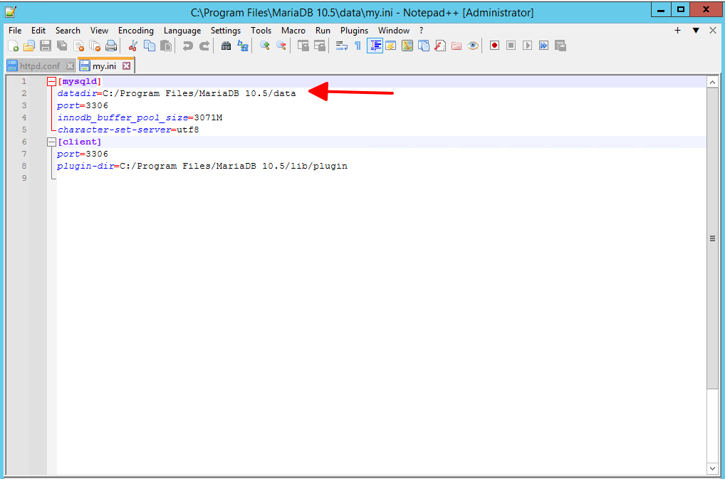This screenshot has height=479, width=725.
Task: Save all open files
Action: 62,46
